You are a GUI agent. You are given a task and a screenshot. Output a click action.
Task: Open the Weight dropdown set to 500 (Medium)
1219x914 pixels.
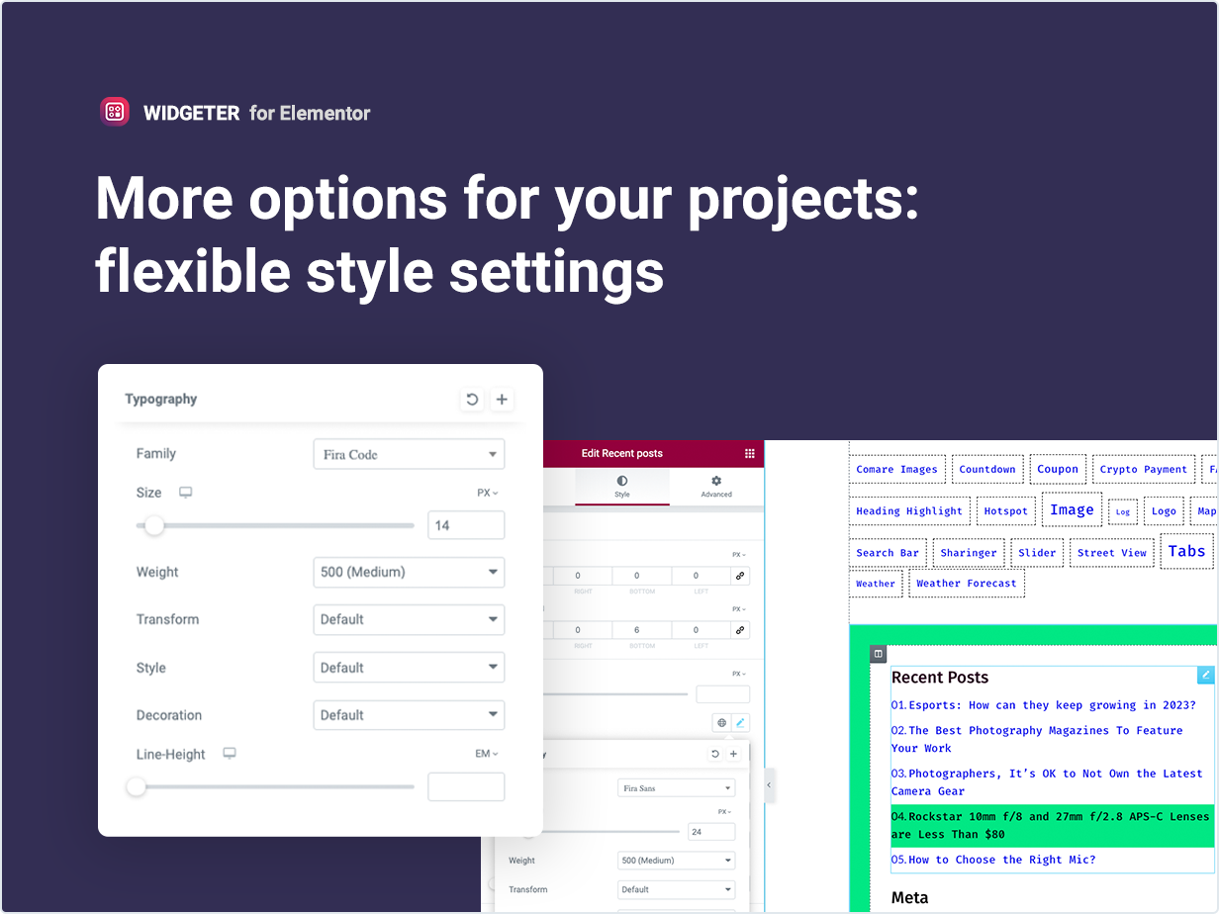[409, 572]
